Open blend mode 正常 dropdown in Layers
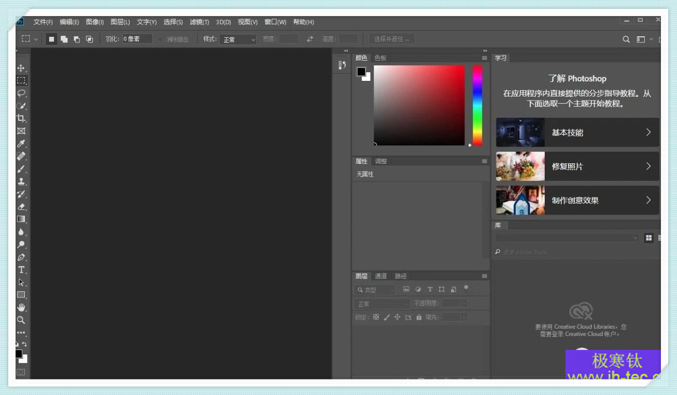677x395 pixels. tap(382, 304)
